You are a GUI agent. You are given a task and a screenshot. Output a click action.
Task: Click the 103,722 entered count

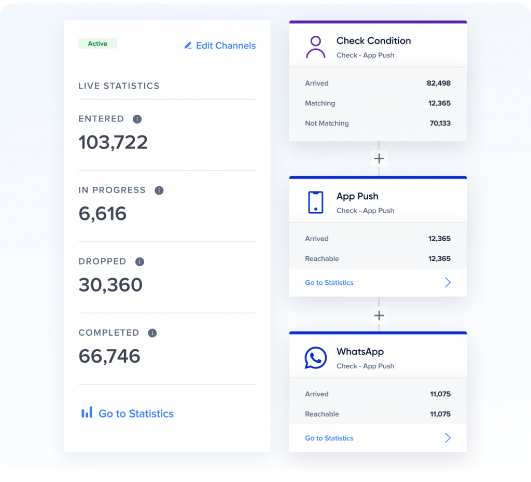click(113, 142)
